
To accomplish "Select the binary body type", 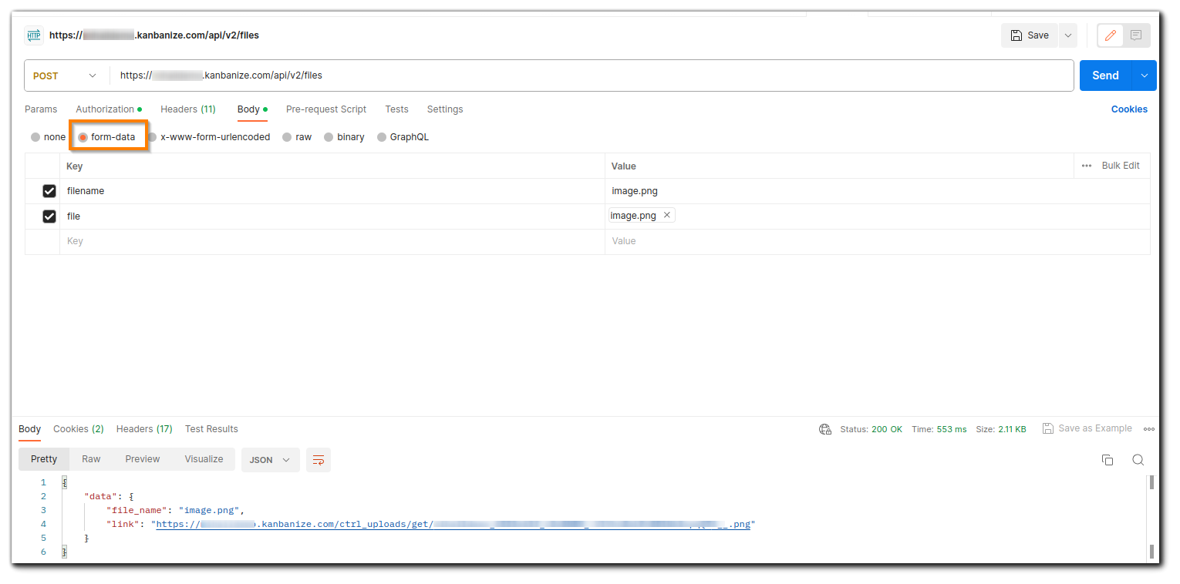I will point(344,137).
